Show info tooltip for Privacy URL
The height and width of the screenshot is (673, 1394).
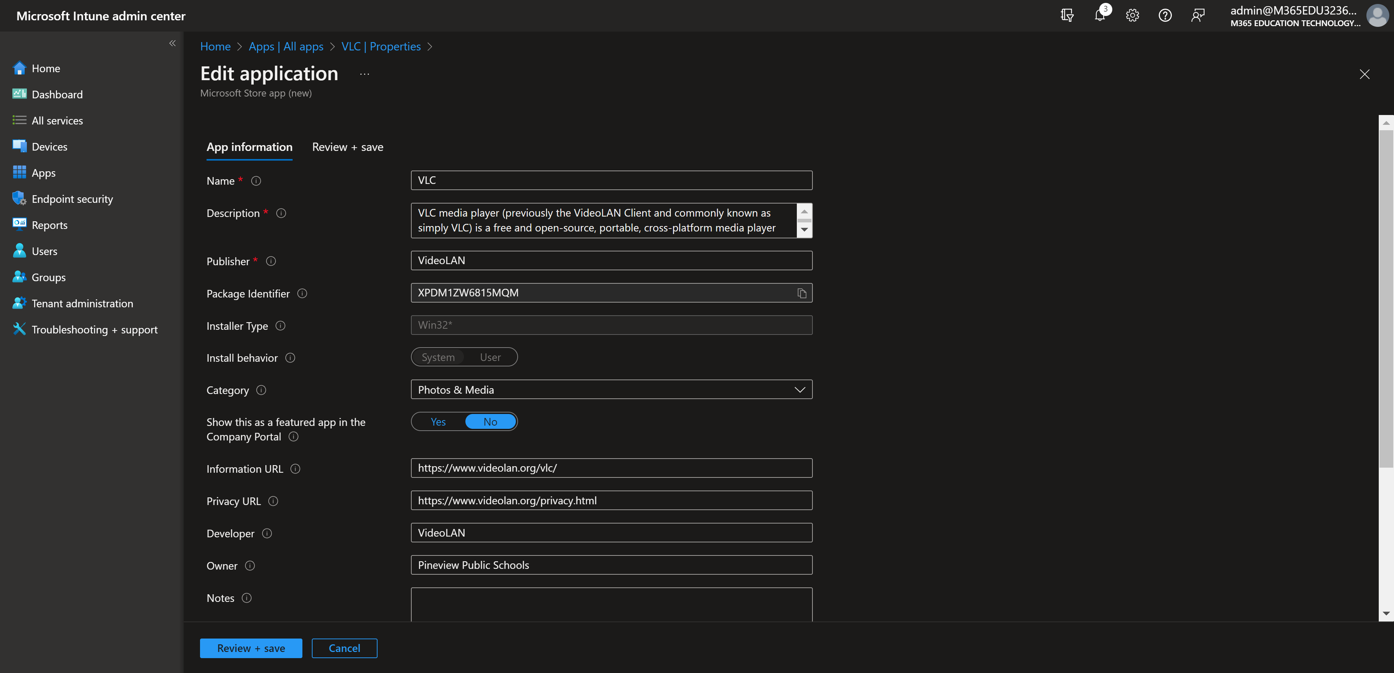pyautogui.click(x=273, y=501)
